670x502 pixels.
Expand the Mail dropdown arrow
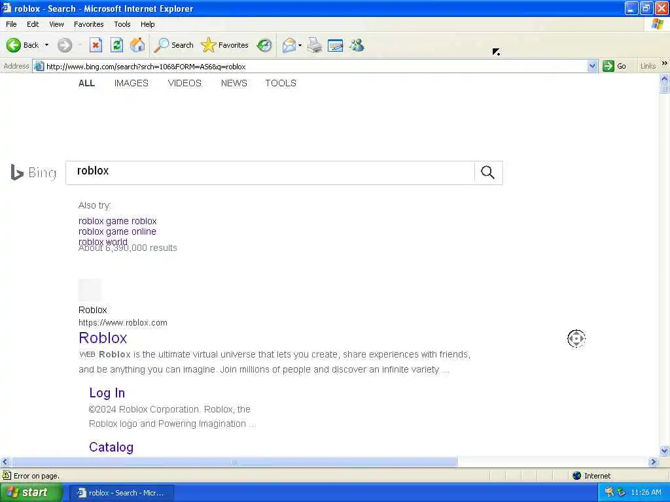tap(300, 45)
